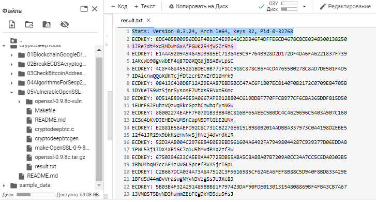Click address 12f41JR29x9bkKseHvNvSjhNzj4dVrdkzR
The width and height of the screenshot is (376, 202).
click(x=183, y=135)
